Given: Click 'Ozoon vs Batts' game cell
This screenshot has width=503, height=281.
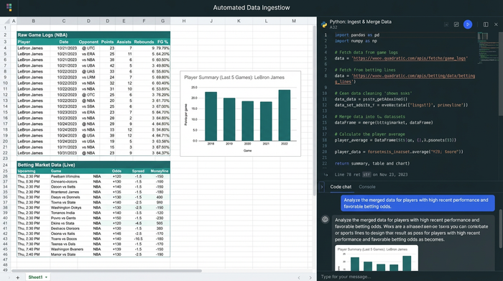Looking at the screenshot, I should 63,187.
